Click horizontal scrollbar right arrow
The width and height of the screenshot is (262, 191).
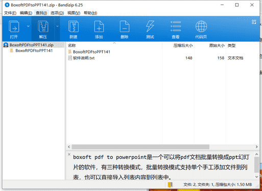click(x=256, y=147)
